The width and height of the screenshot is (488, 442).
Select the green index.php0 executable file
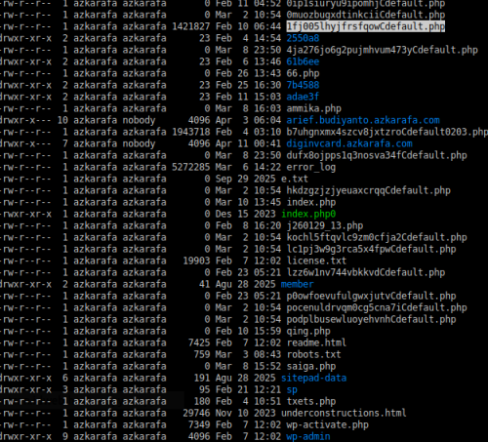pos(308,214)
